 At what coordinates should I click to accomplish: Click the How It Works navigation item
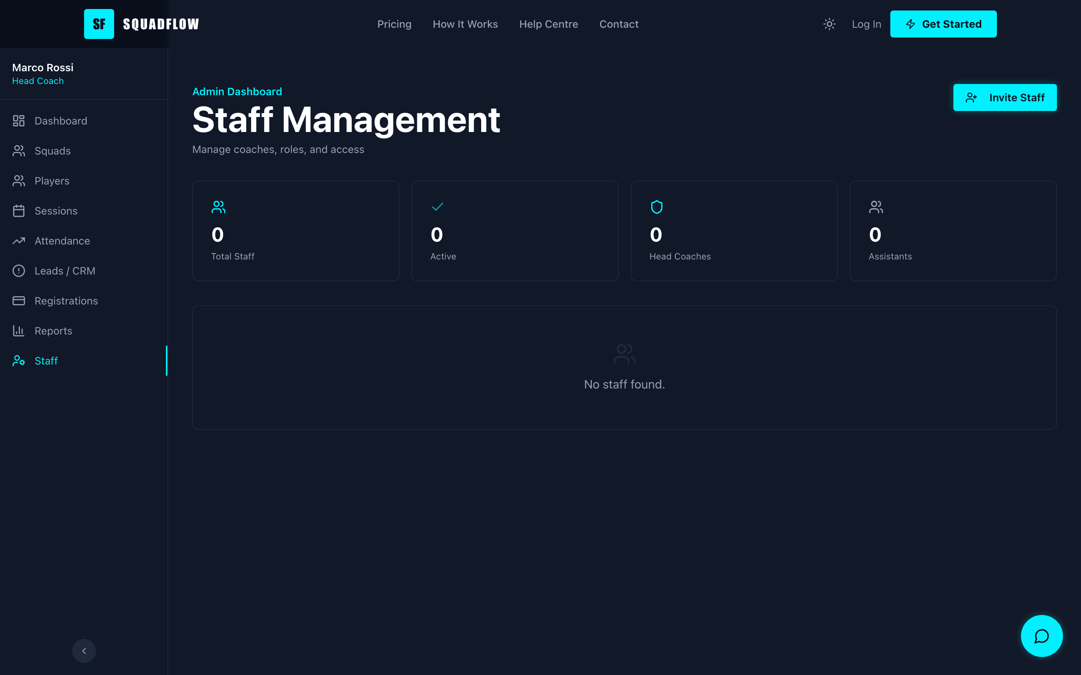(x=465, y=24)
